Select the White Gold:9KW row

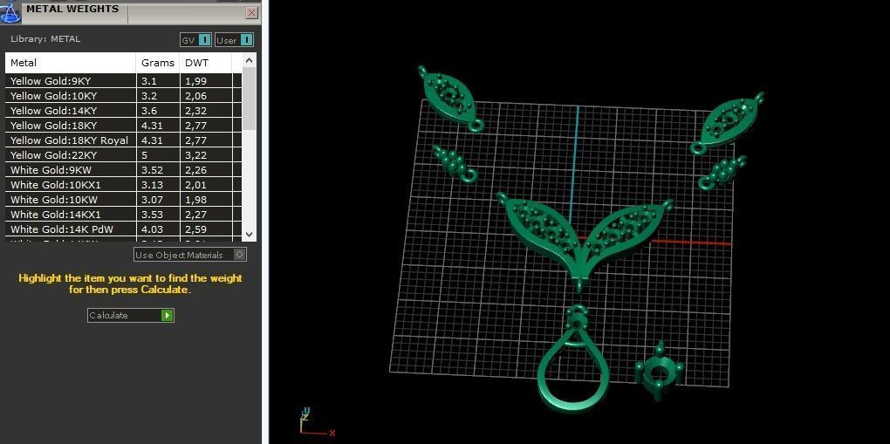click(123, 170)
